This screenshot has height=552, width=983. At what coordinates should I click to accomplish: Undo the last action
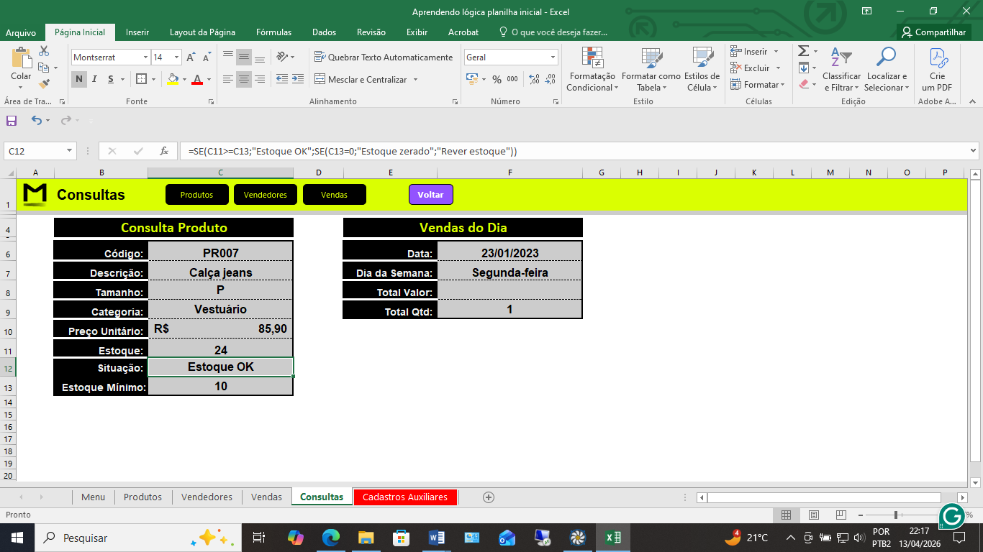click(37, 121)
